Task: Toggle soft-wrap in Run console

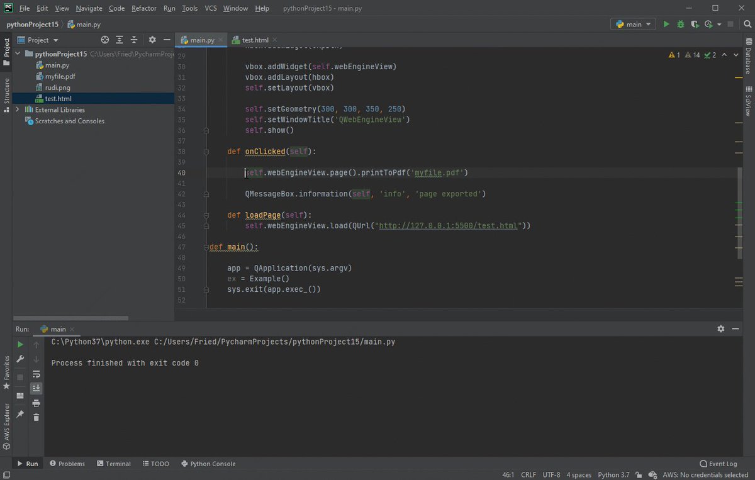Action: click(x=36, y=374)
